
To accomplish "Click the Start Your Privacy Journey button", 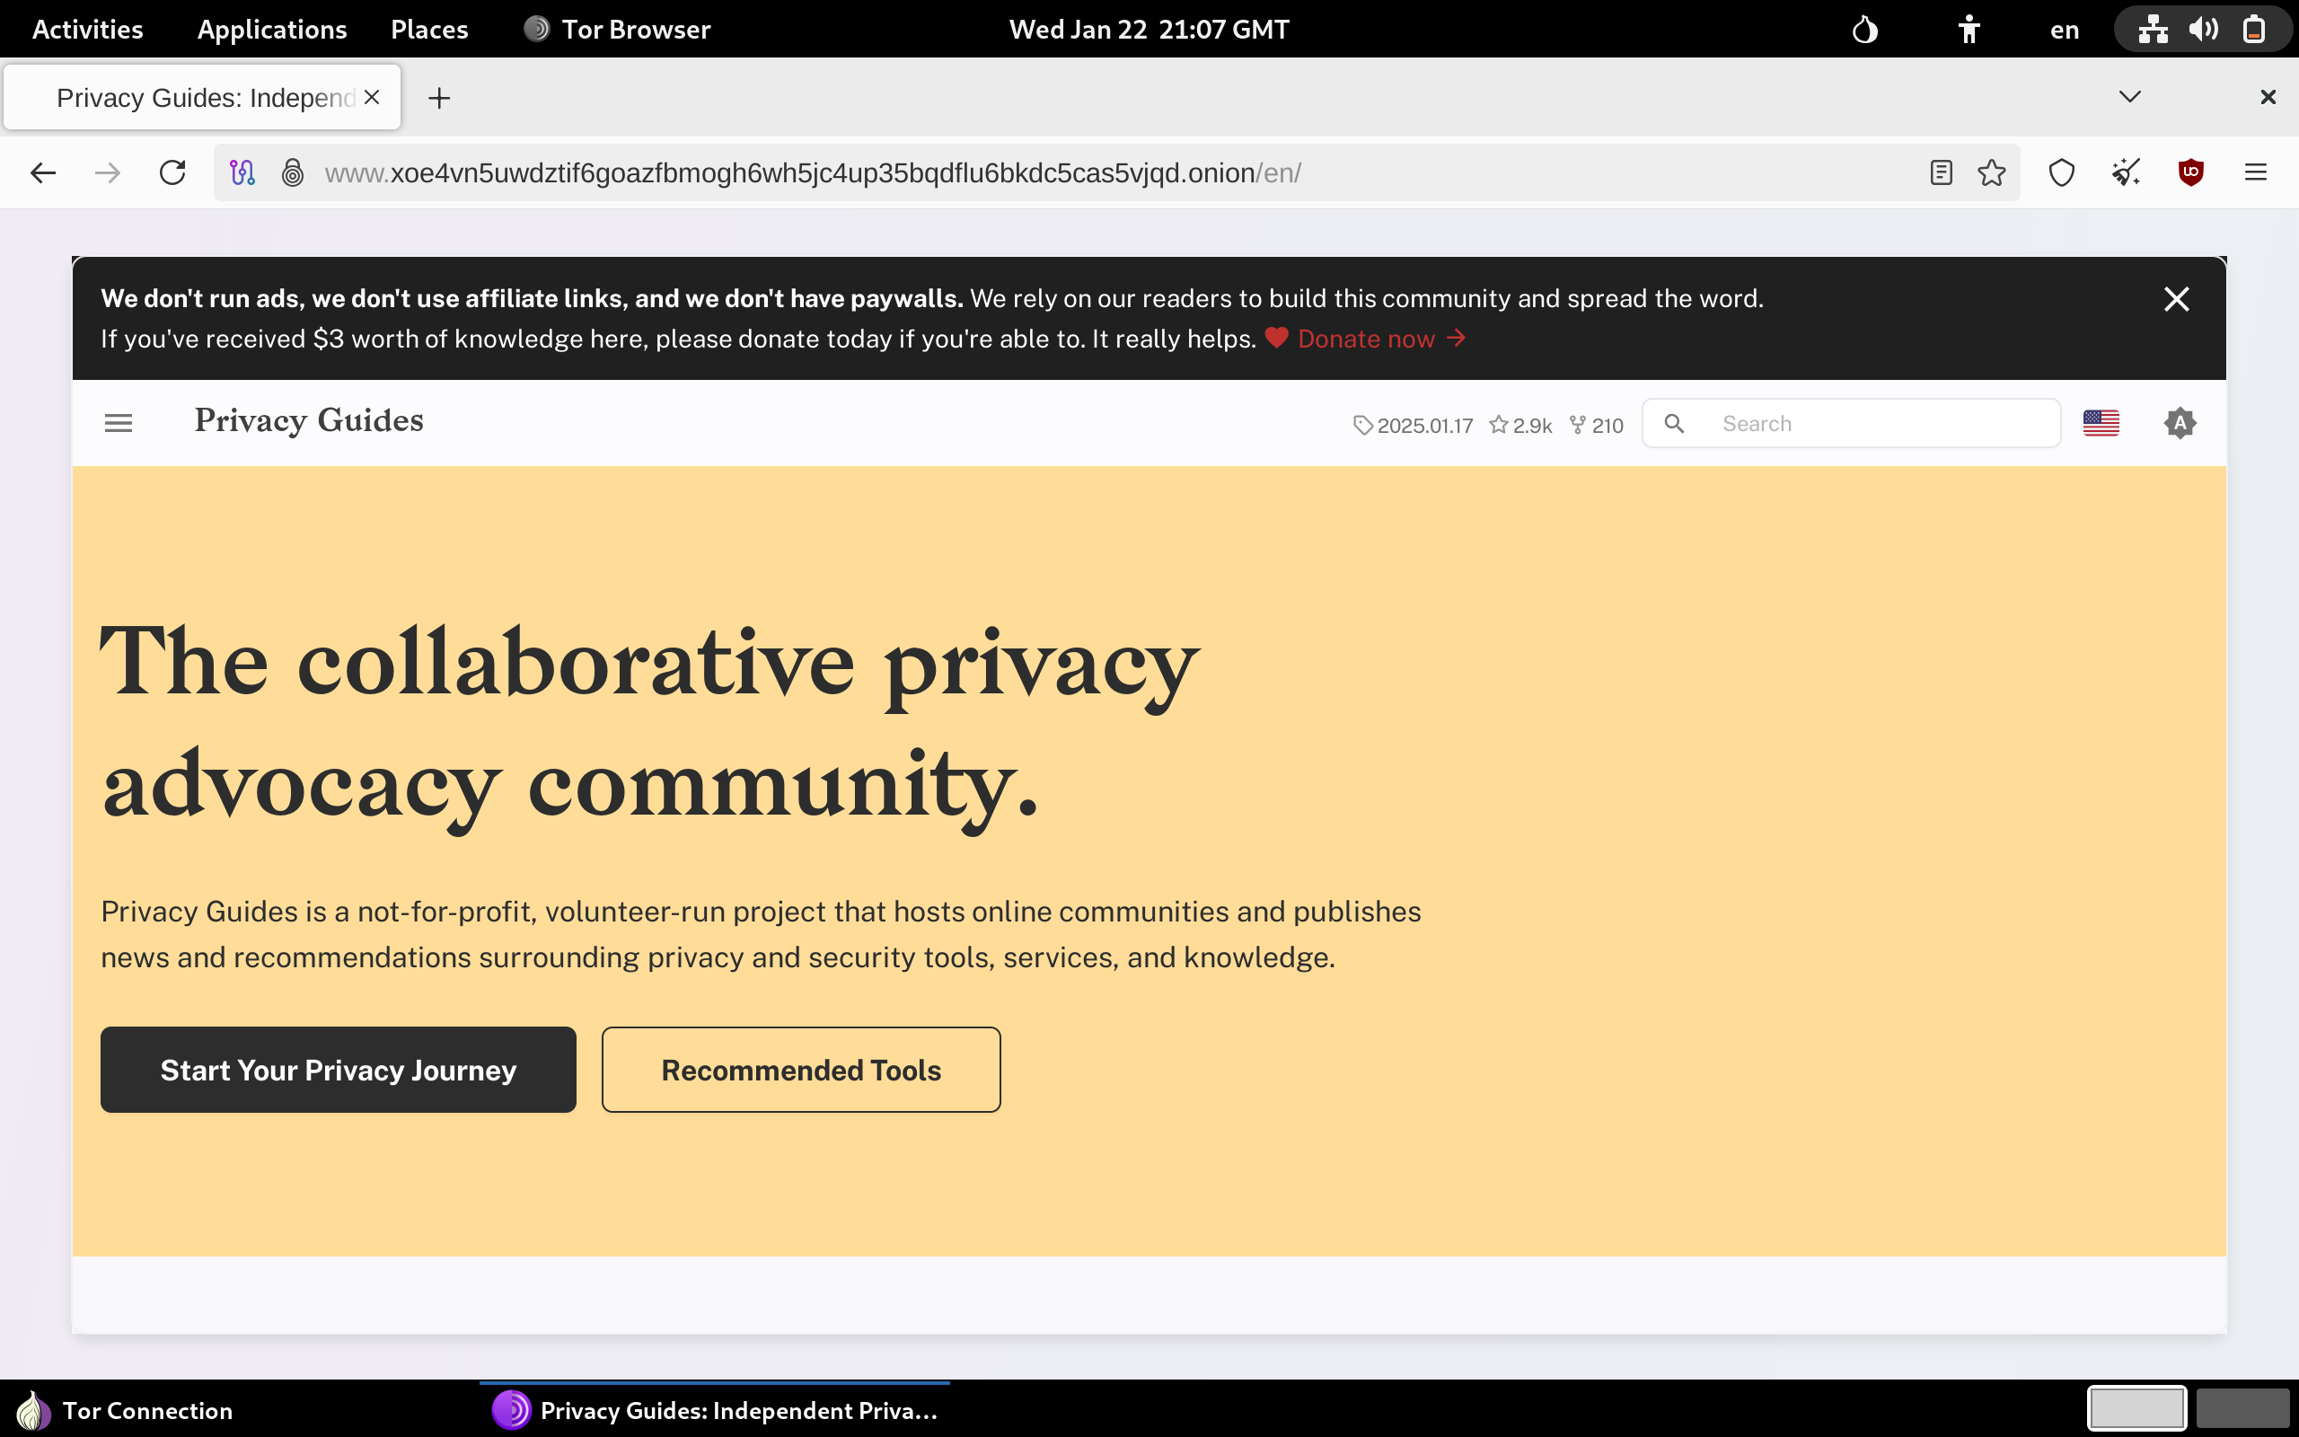I will point(338,1070).
